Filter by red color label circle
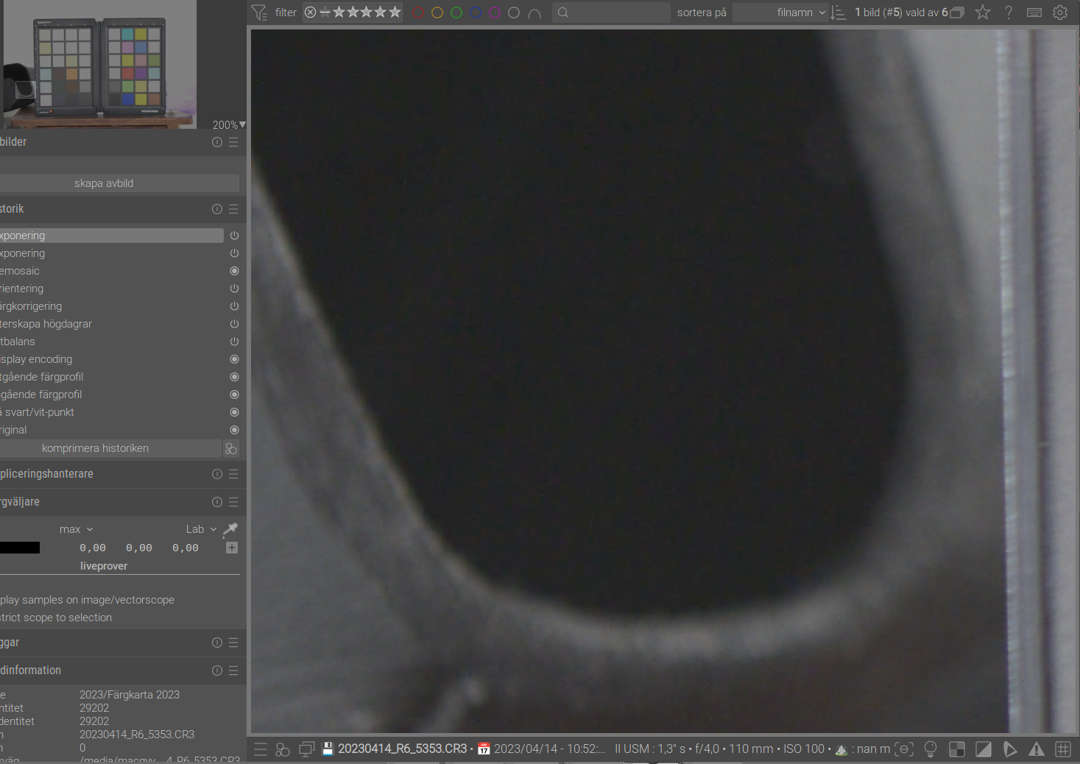 (418, 13)
